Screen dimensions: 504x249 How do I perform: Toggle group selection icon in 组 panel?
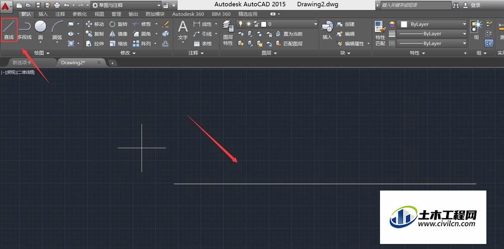point(489,43)
